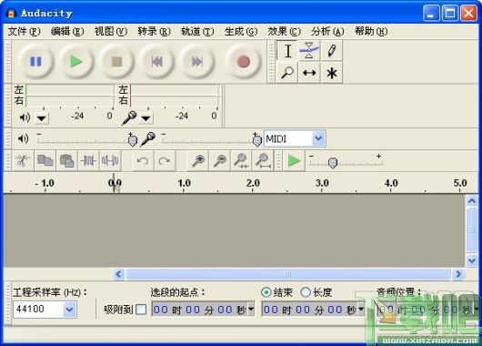Open the output meter dropdown arrow

pyautogui.click(x=42, y=117)
